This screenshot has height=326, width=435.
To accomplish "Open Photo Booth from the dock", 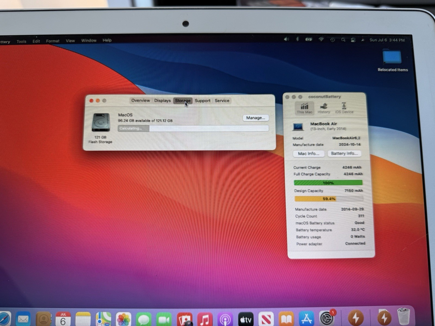I will [x=185, y=319].
